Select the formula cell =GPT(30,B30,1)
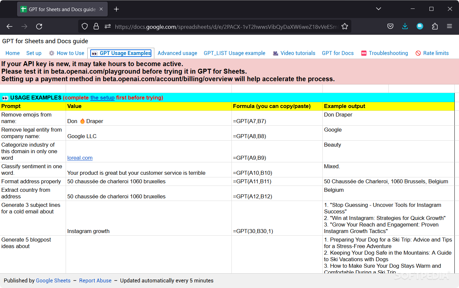Screen dimensions: 459x288 click(277, 218)
